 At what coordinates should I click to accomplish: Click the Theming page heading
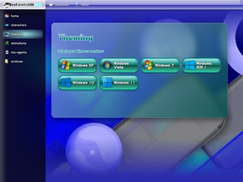click(76, 38)
